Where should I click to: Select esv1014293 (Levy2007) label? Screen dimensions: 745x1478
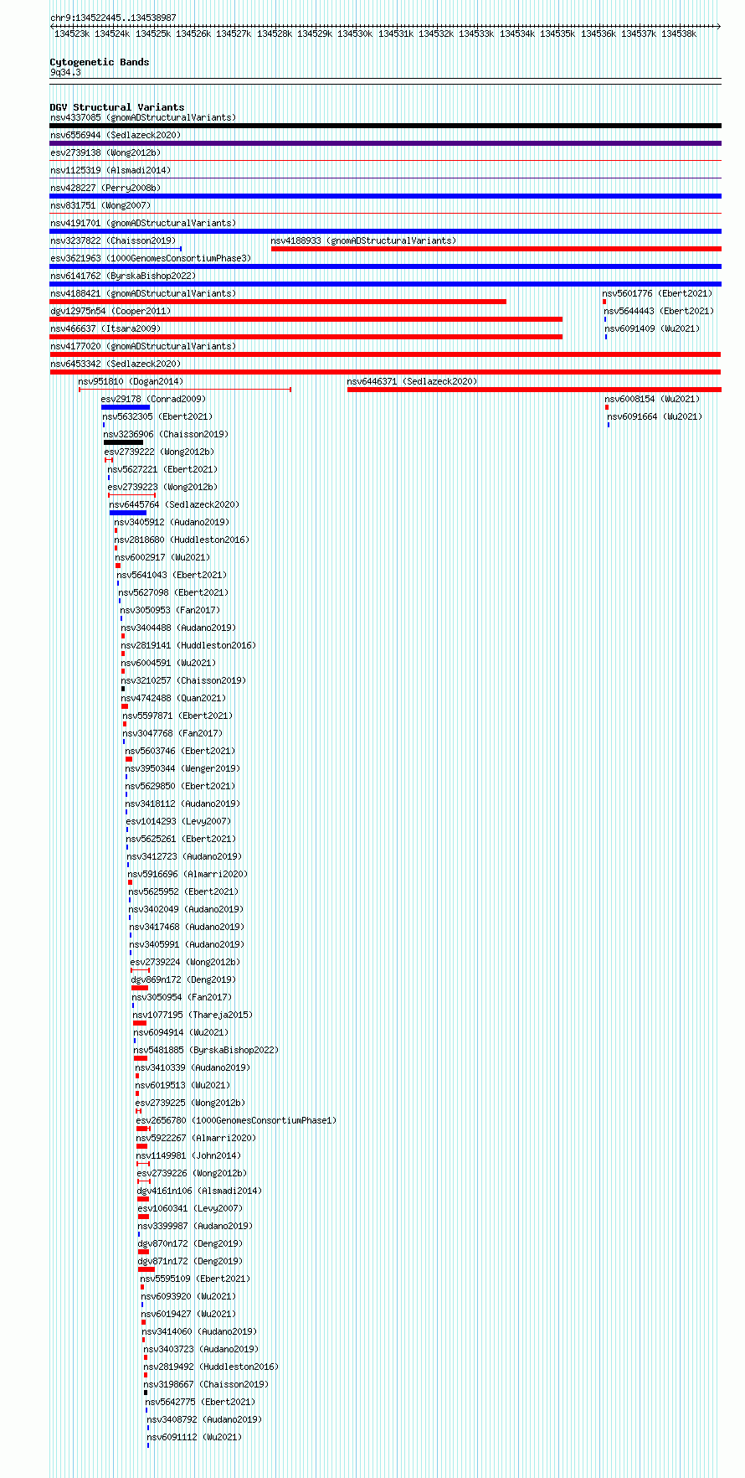click(x=179, y=822)
